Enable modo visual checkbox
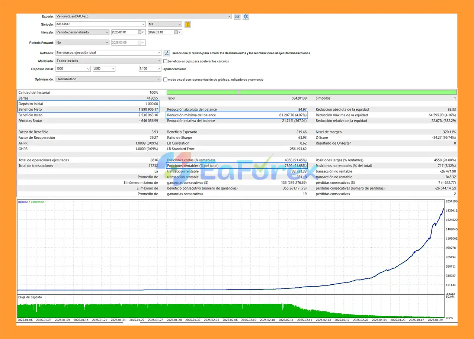 click(165, 79)
